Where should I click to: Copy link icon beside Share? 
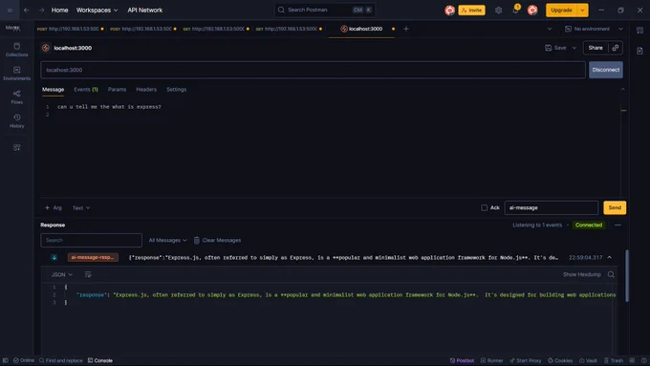click(616, 48)
